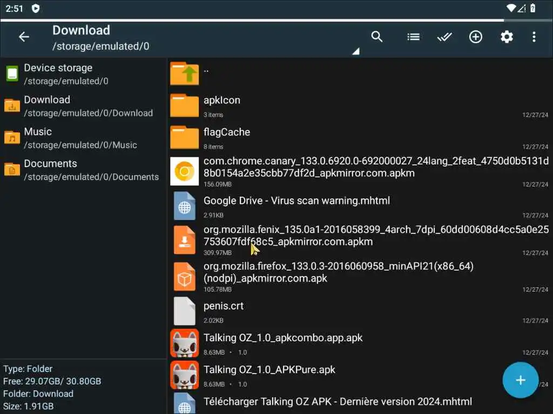Click the Google Drive mhtml web icon

185,206
